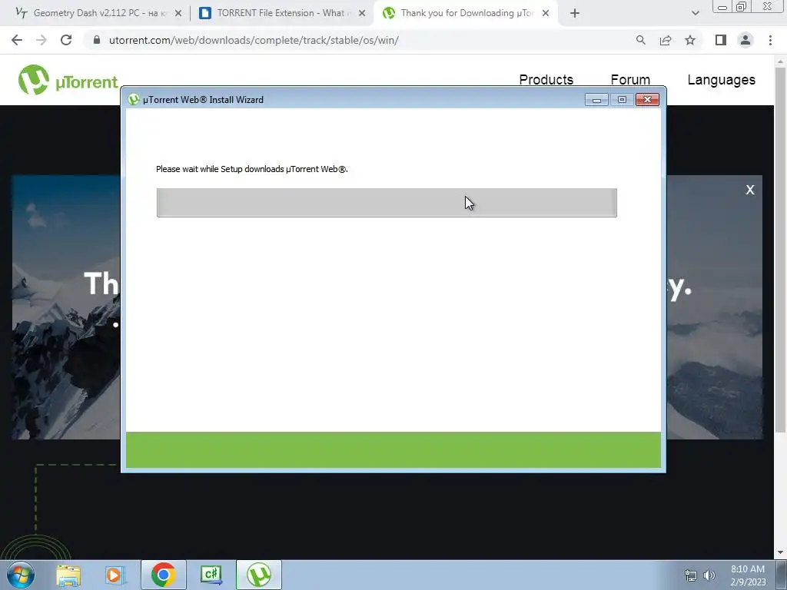Restore down the Chrome window
Screen dimensions: 787x590
(x=742, y=6)
